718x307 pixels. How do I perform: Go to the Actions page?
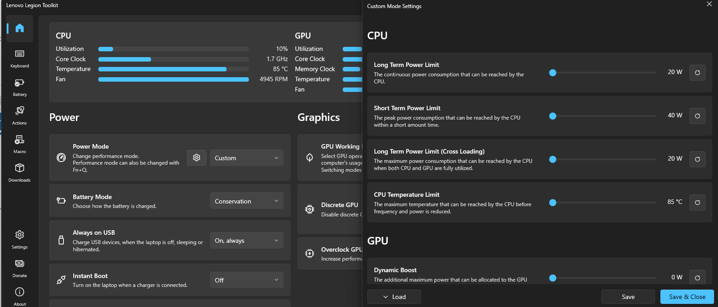point(20,115)
